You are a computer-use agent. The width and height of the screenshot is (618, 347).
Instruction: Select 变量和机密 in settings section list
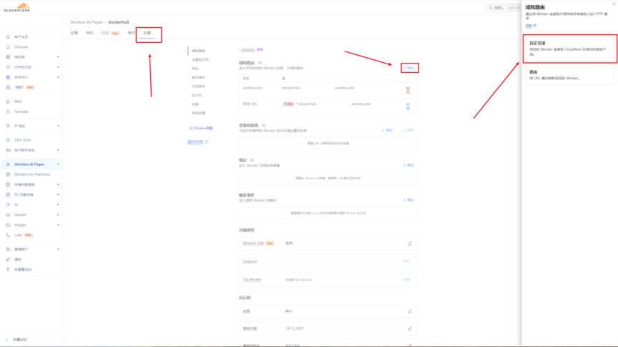(200, 60)
